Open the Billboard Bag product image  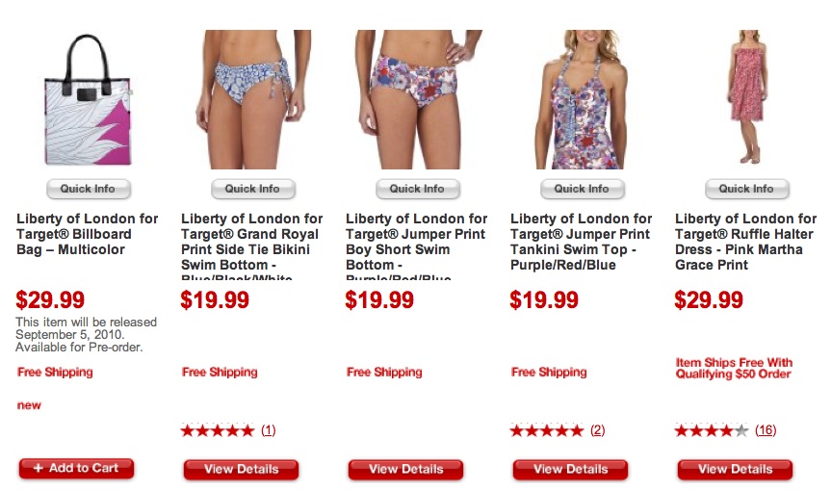coord(88,99)
